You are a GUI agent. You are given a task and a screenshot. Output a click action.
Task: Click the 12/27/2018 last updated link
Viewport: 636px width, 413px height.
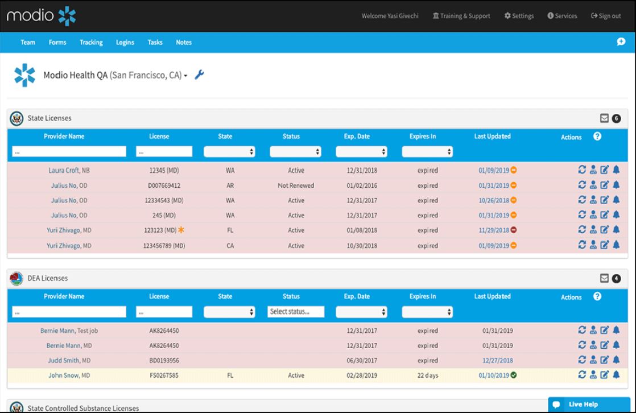click(x=497, y=360)
